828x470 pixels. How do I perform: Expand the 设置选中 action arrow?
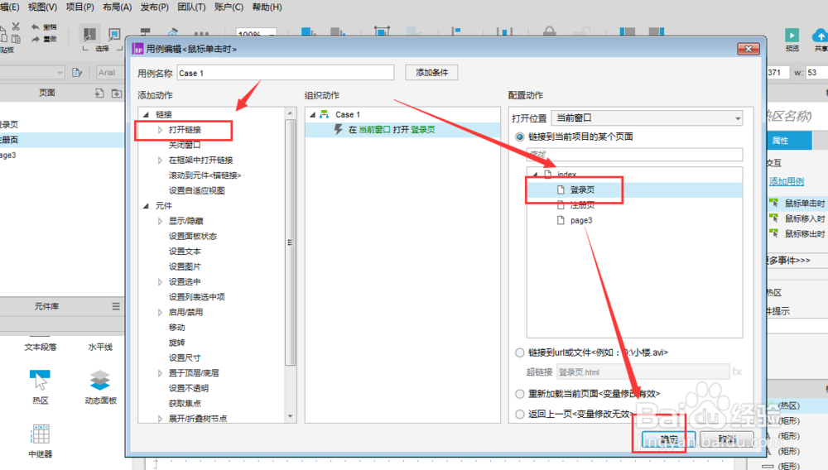coord(160,282)
